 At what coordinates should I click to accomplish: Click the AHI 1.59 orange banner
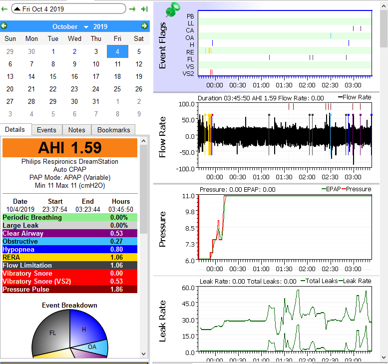(x=70, y=148)
